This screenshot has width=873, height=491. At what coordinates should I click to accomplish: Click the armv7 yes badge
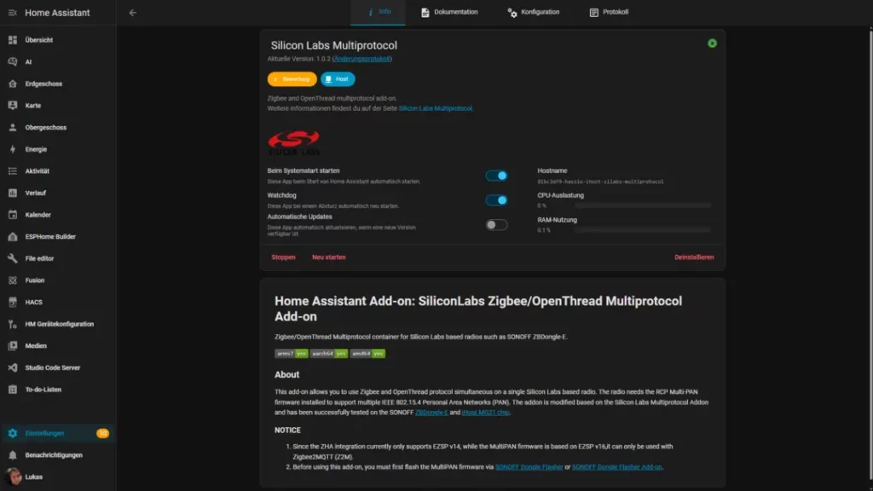(292, 354)
